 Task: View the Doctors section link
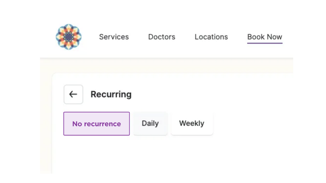point(162,37)
